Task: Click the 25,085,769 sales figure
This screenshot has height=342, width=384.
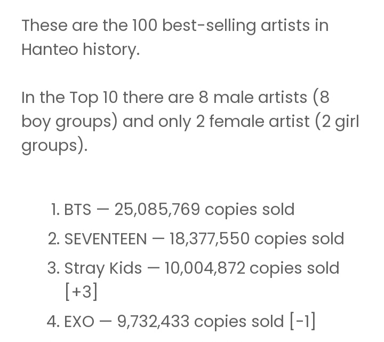Action: click(157, 210)
